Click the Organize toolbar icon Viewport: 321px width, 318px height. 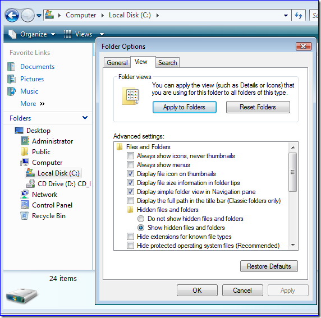[x=12, y=34]
